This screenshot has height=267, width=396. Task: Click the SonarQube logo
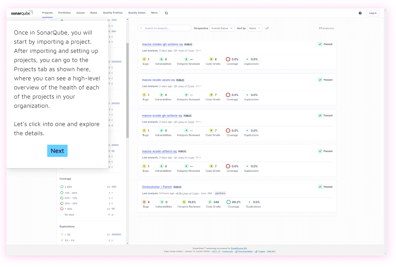[x=21, y=13]
